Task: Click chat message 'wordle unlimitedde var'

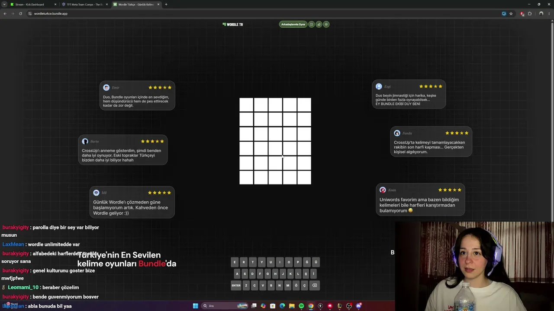Action: pos(54,244)
